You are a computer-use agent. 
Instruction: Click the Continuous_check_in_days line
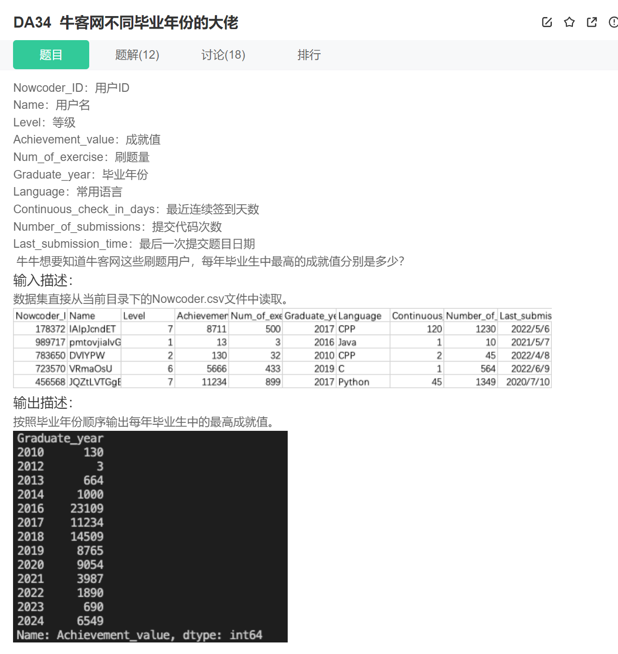tap(136, 209)
